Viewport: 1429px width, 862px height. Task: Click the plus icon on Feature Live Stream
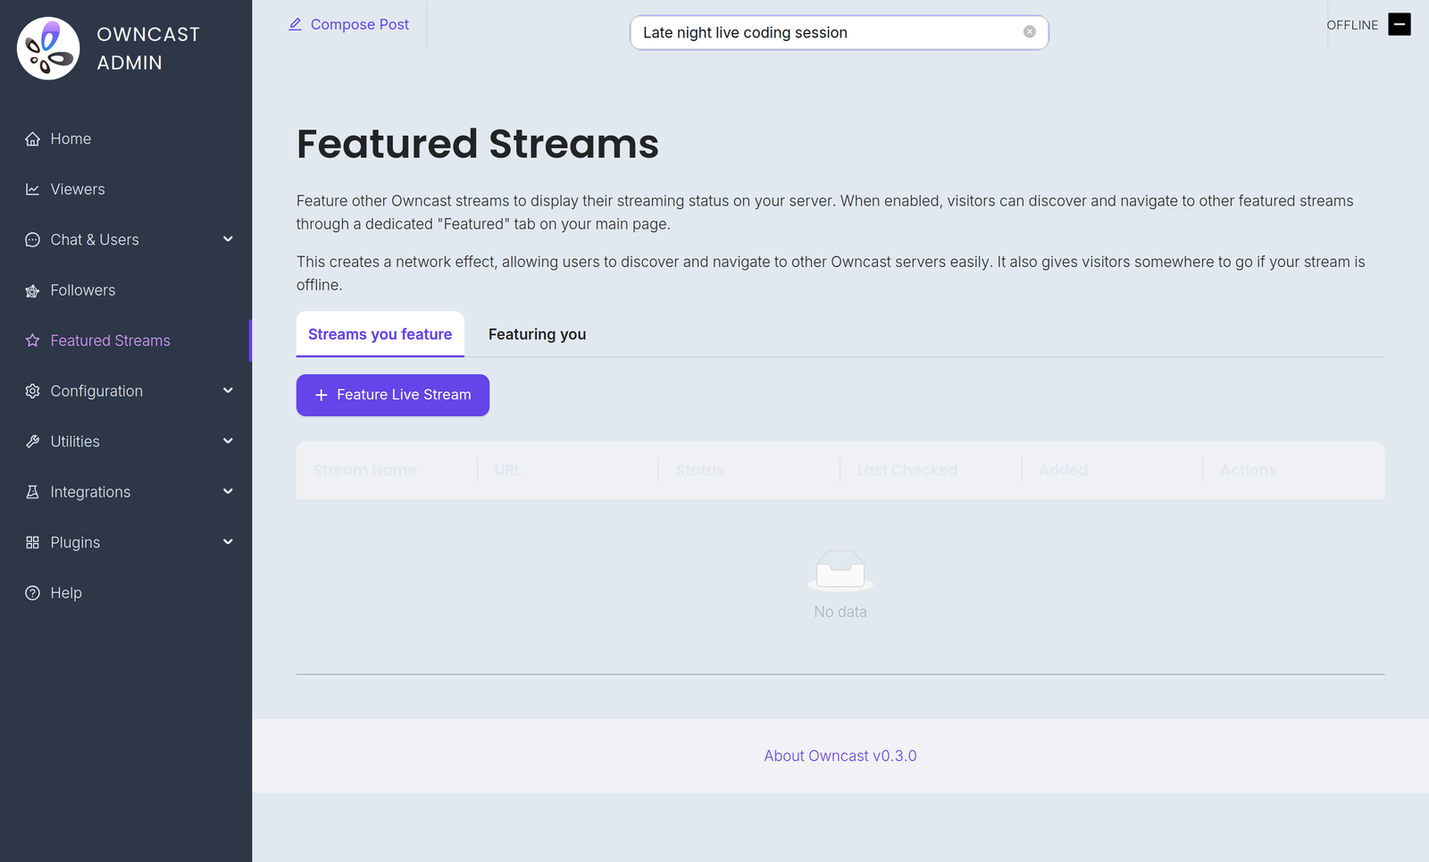tap(322, 395)
